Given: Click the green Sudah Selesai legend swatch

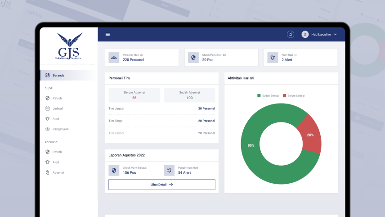Looking at the screenshot, I should [x=259, y=95].
